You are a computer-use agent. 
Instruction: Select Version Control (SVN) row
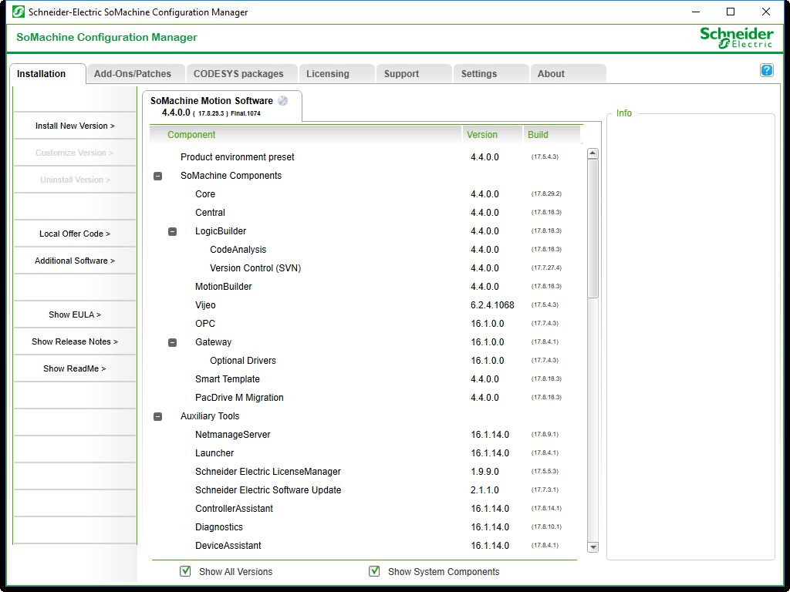[366, 268]
